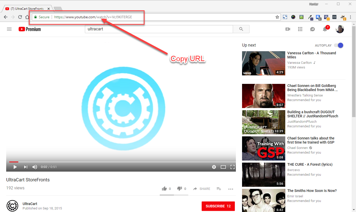The width and height of the screenshot is (356, 212).
Task: Bookmark this page with the star icon
Action: (x=277, y=17)
